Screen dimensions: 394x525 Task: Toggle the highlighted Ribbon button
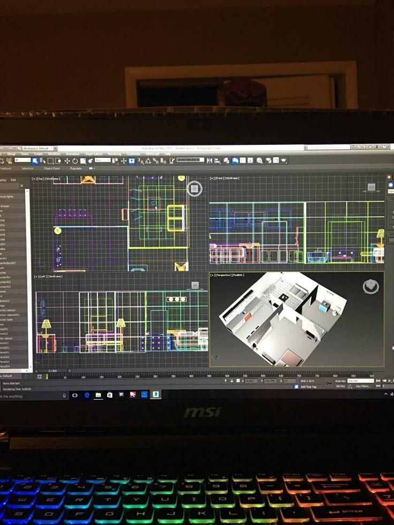click(235, 161)
